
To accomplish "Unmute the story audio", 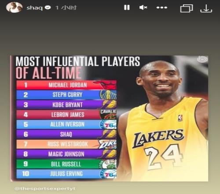I will click(143, 7).
